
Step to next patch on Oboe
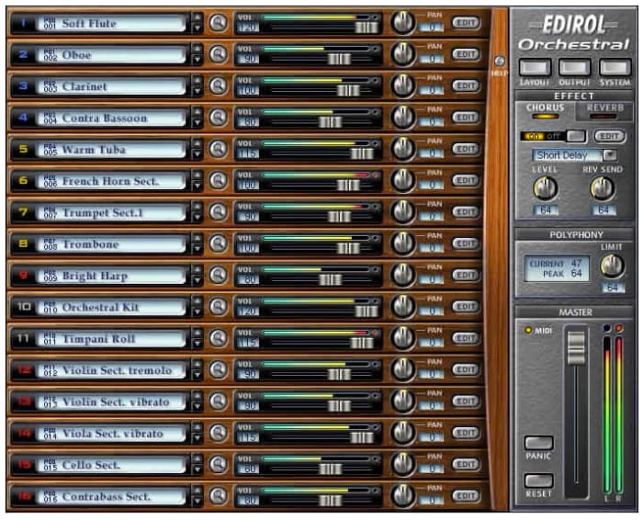coord(197,60)
